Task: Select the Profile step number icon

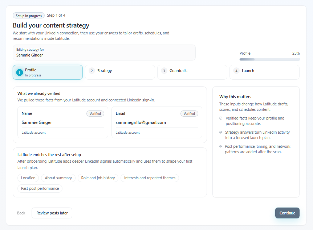Action: (x=19, y=72)
